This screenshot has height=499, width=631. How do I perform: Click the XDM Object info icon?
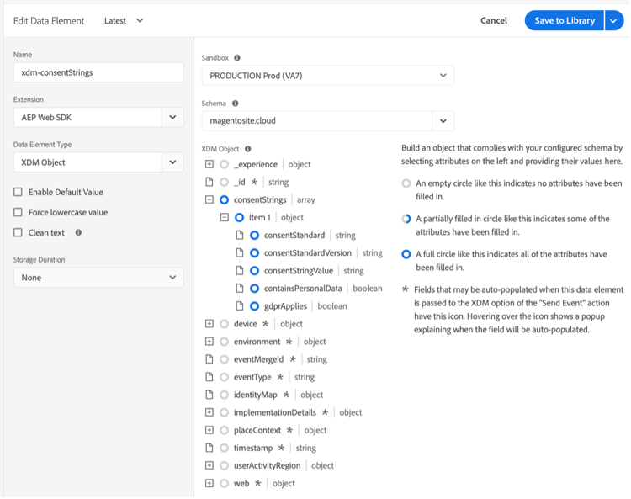tap(247, 149)
